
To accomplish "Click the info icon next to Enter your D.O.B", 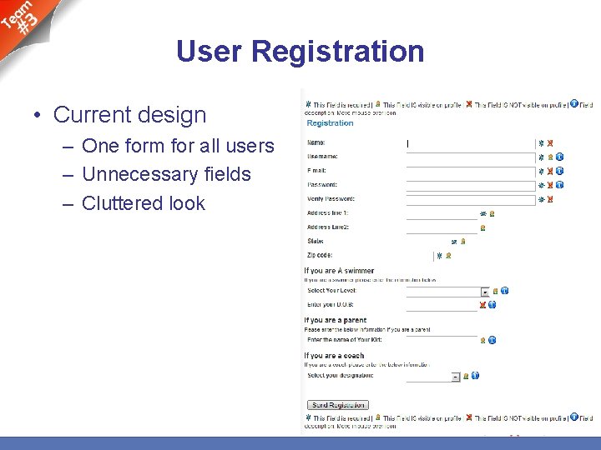I will tap(492, 305).
